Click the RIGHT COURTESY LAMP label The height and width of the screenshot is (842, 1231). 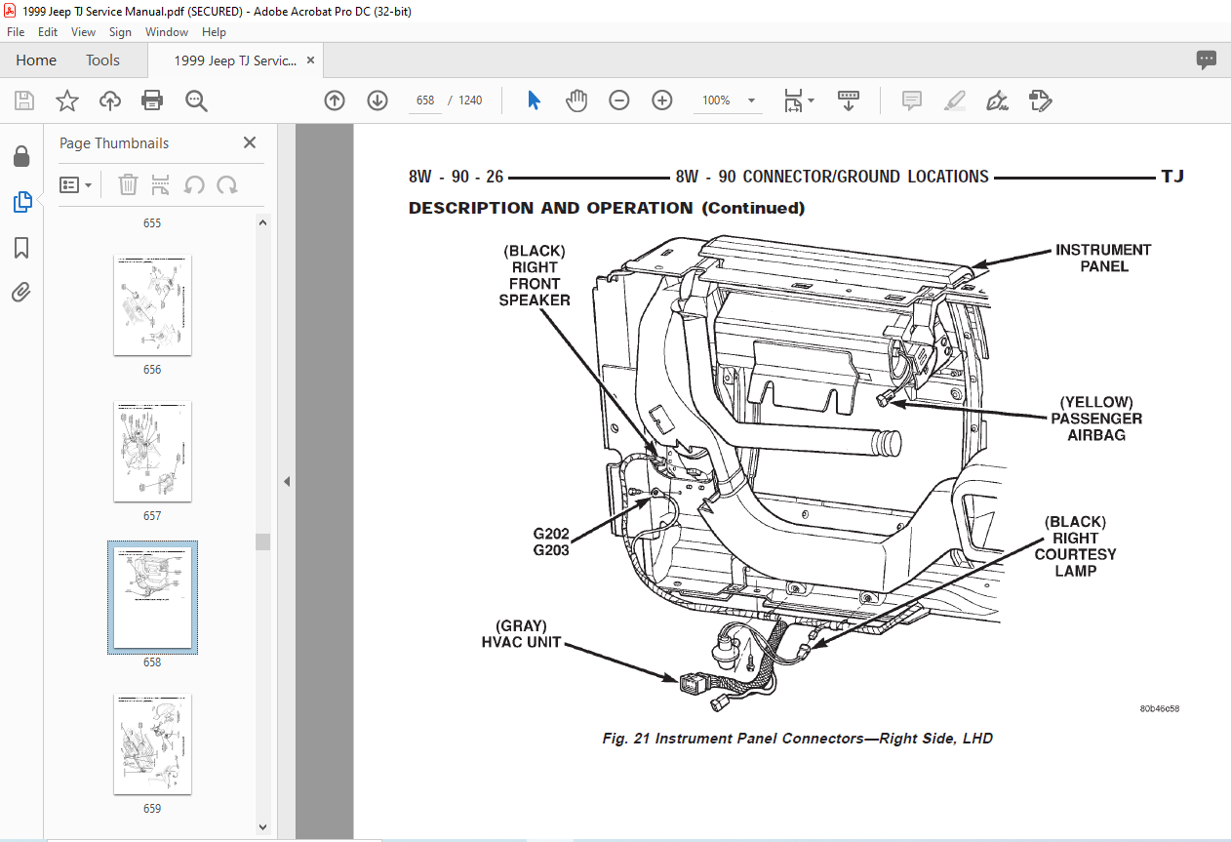pos(1075,546)
